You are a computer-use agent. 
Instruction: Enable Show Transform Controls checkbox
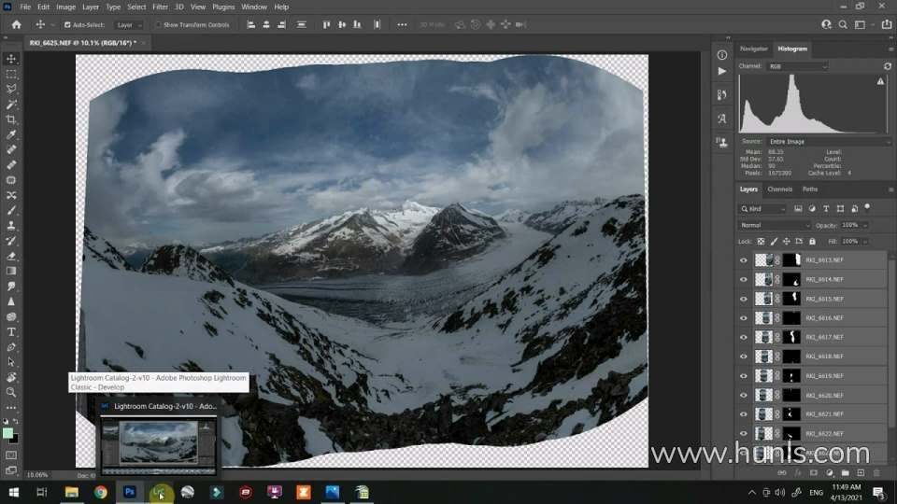(x=158, y=24)
